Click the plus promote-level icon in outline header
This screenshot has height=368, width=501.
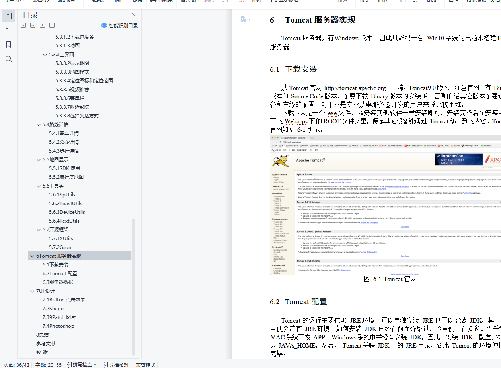click(42, 25)
